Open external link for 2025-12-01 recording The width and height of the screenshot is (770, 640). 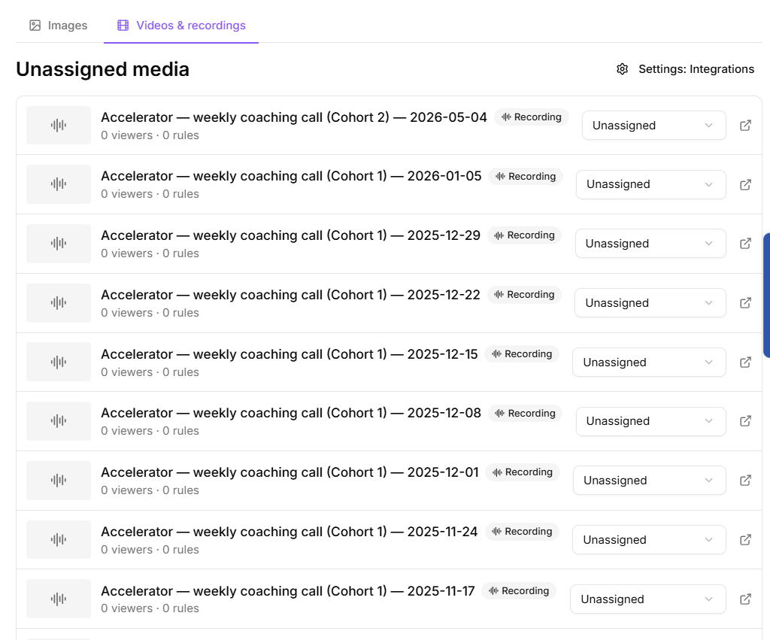[x=745, y=481]
